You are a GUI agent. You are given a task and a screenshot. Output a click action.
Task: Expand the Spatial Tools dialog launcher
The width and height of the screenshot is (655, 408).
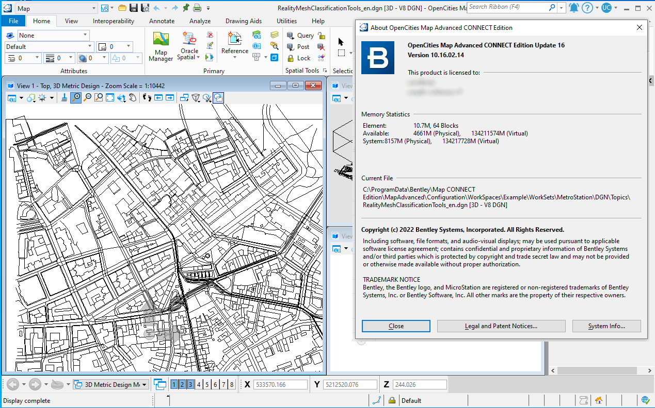pos(325,71)
